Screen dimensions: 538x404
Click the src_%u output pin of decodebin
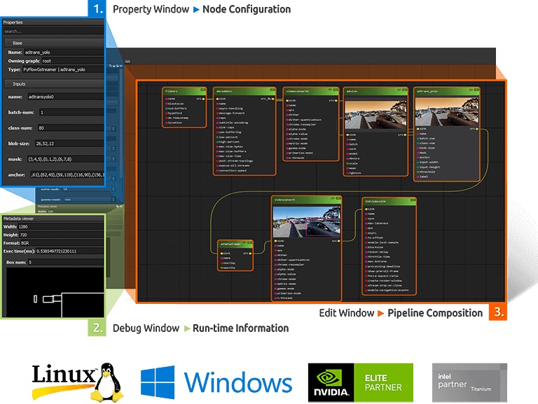click(273, 99)
